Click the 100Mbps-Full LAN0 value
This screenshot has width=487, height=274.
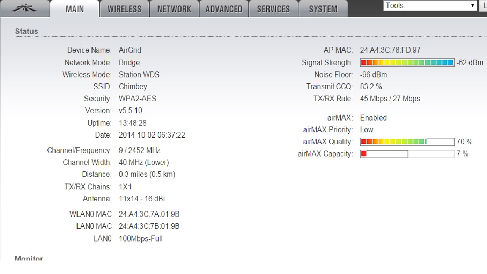coord(141,239)
